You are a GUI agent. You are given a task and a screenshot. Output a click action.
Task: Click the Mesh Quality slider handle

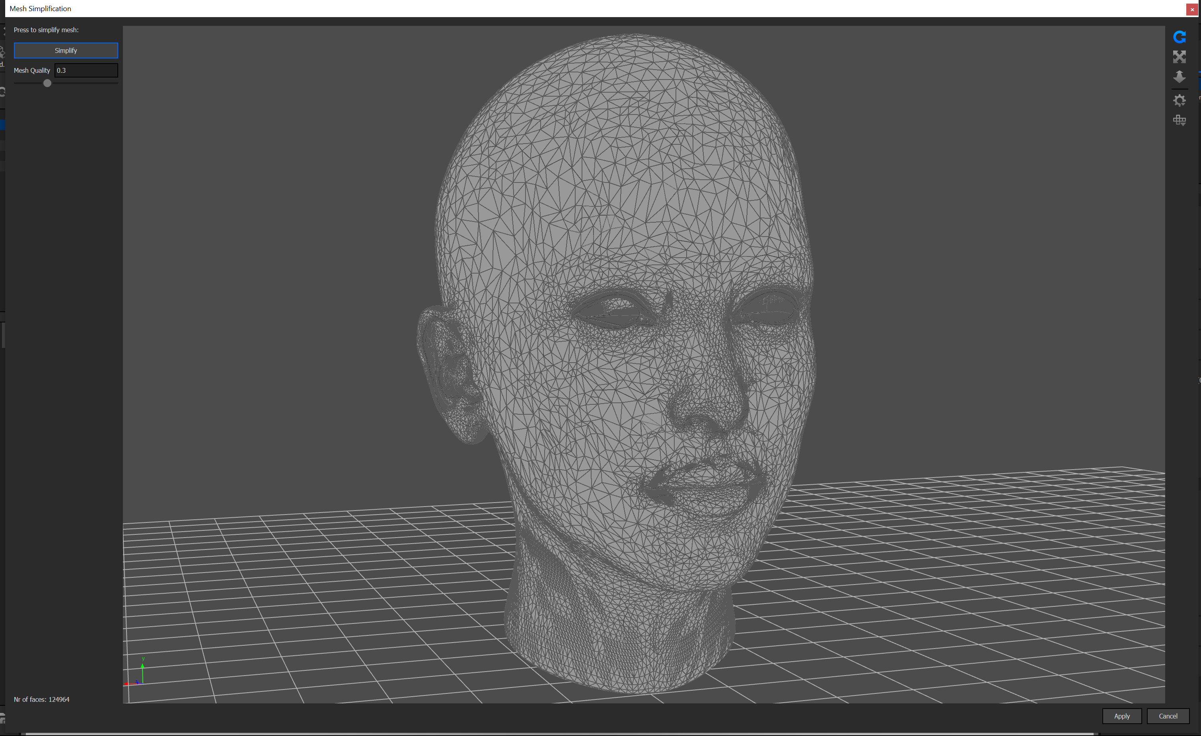tap(47, 83)
